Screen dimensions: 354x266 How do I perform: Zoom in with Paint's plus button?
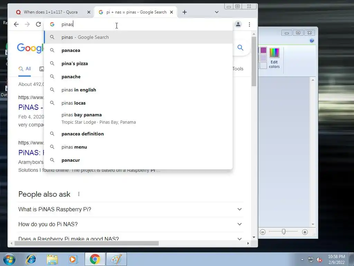pos(305,232)
